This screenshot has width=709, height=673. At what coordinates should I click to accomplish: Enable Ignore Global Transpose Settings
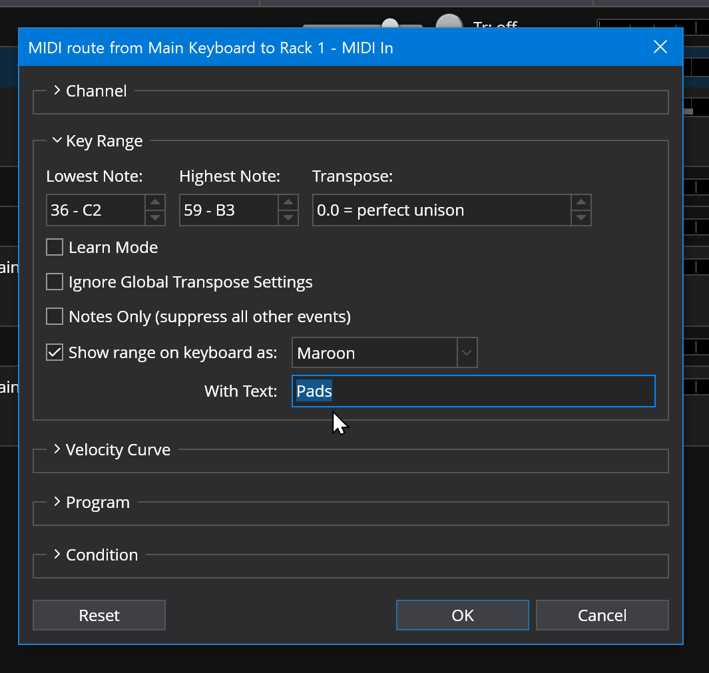point(55,282)
